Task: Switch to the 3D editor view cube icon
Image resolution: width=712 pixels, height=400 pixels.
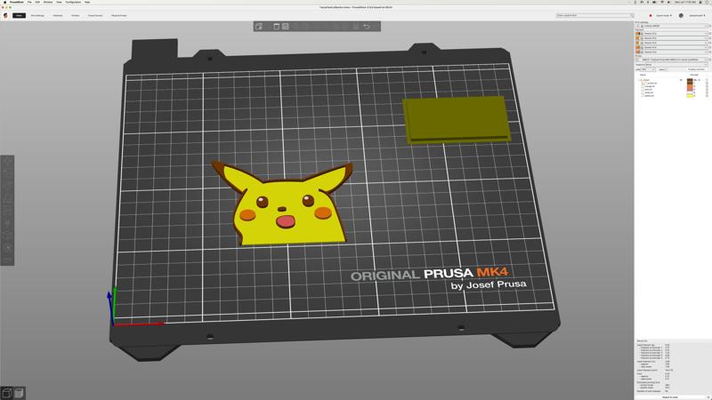Action: coord(6,393)
